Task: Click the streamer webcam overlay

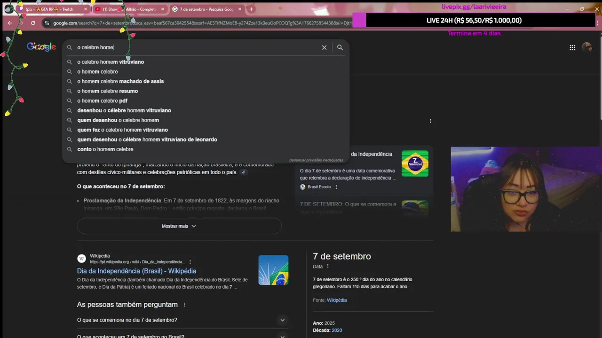Action: 526,189
